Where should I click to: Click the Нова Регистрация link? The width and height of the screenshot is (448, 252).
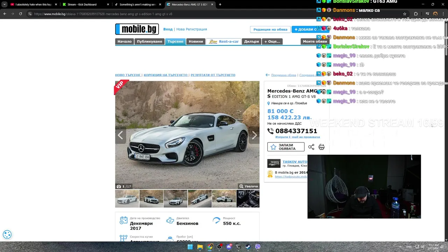tap(191, 29)
